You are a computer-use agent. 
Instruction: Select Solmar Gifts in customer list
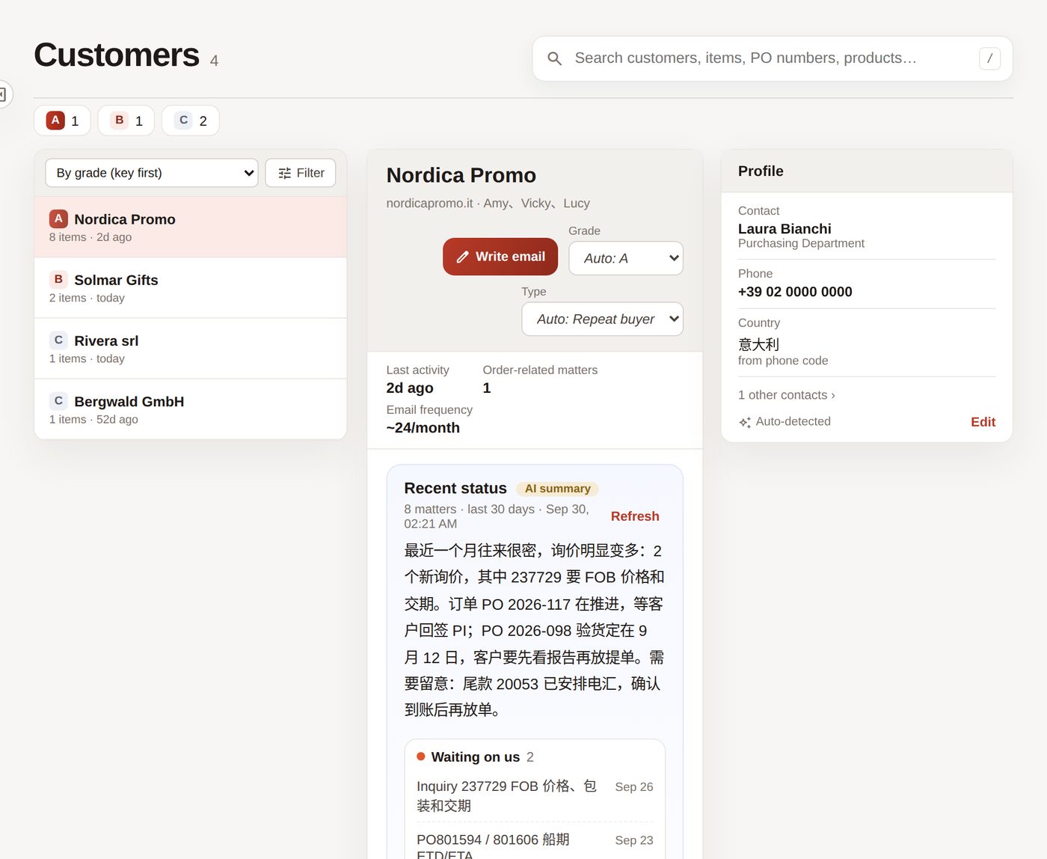191,288
